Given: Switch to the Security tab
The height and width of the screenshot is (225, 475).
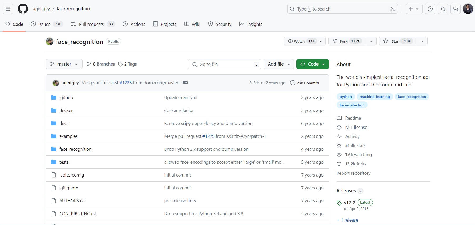Looking at the screenshot, I should click(220, 24).
